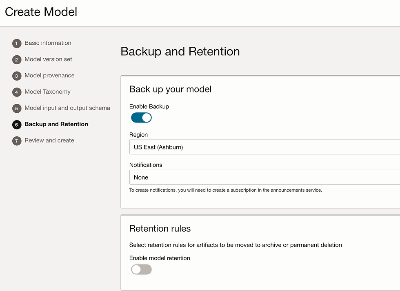The width and height of the screenshot is (400, 291).
Task: Click active step 6 black circle
Action: [17, 125]
